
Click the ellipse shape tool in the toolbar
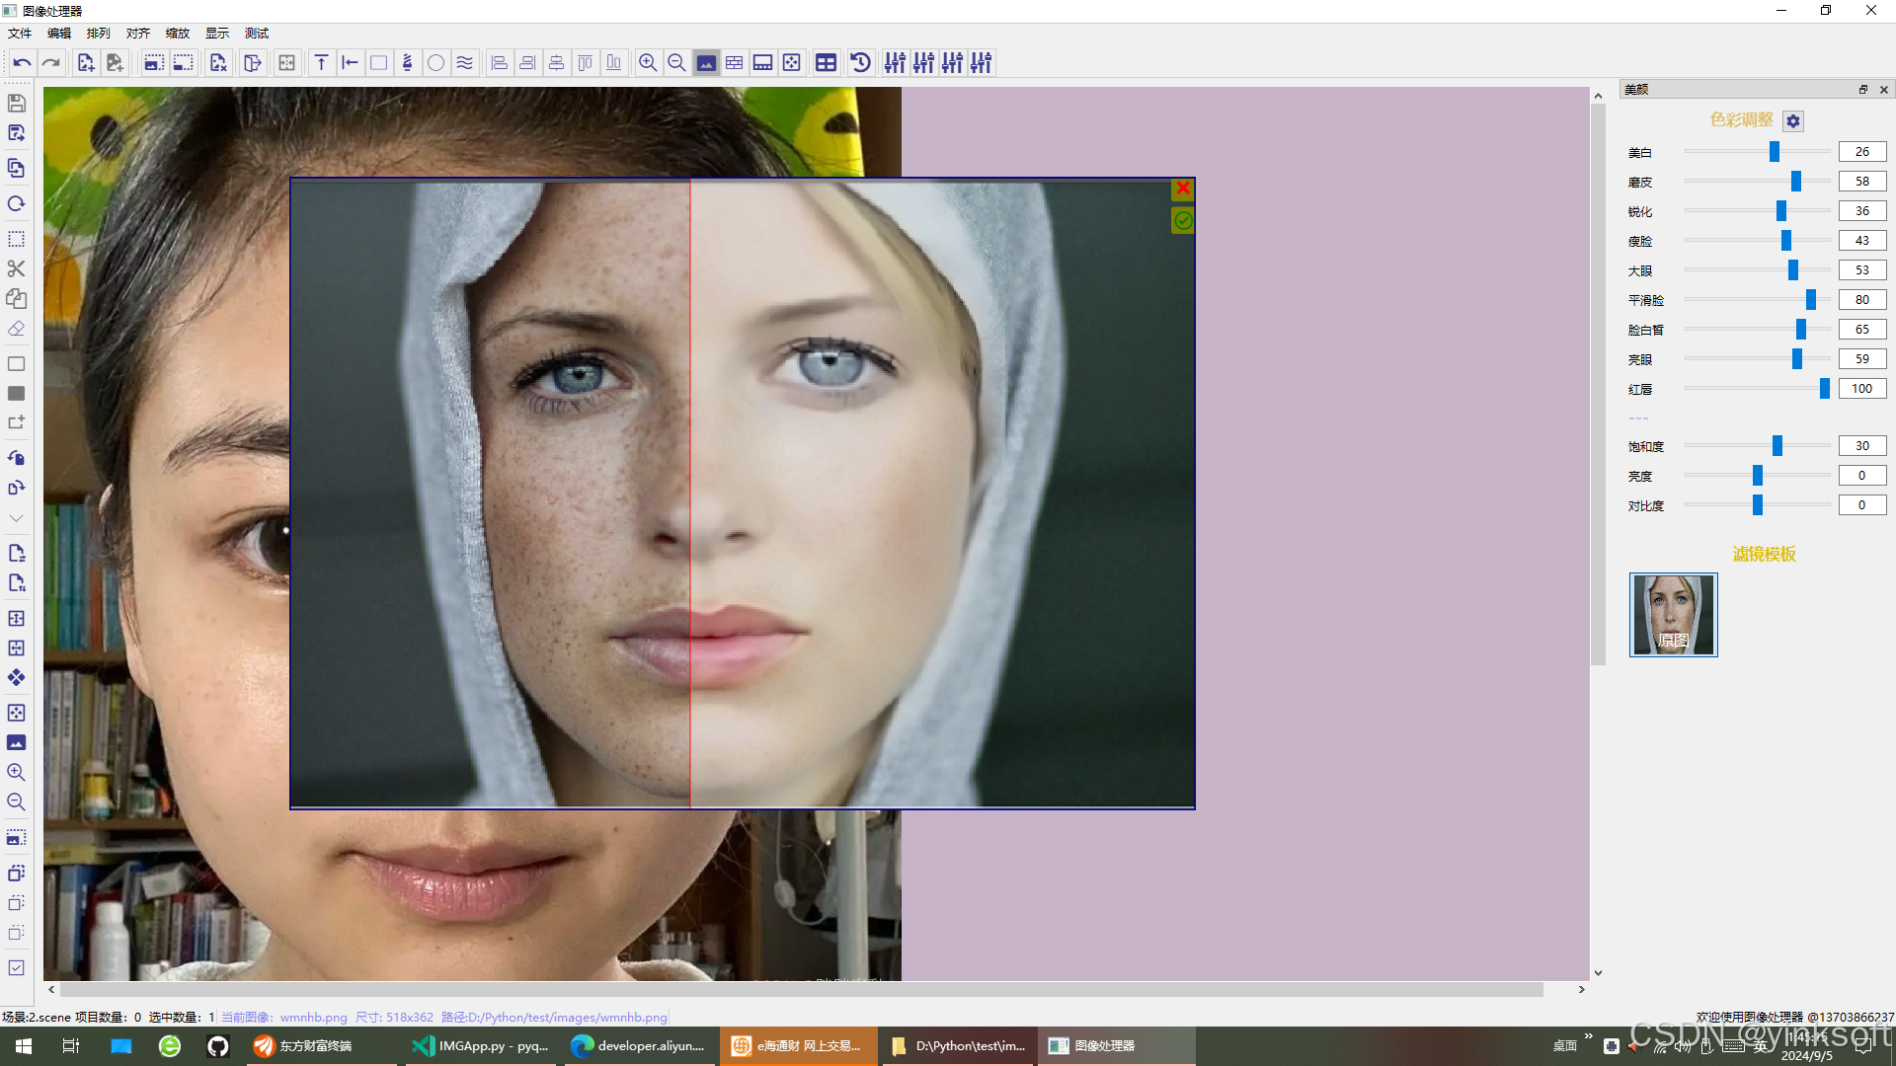tap(435, 63)
